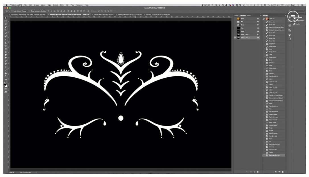Viewport: 309px width, 177px height.
Task: Delete current history state trash icon
Action: pyautogui.click(x=283, y=172)
